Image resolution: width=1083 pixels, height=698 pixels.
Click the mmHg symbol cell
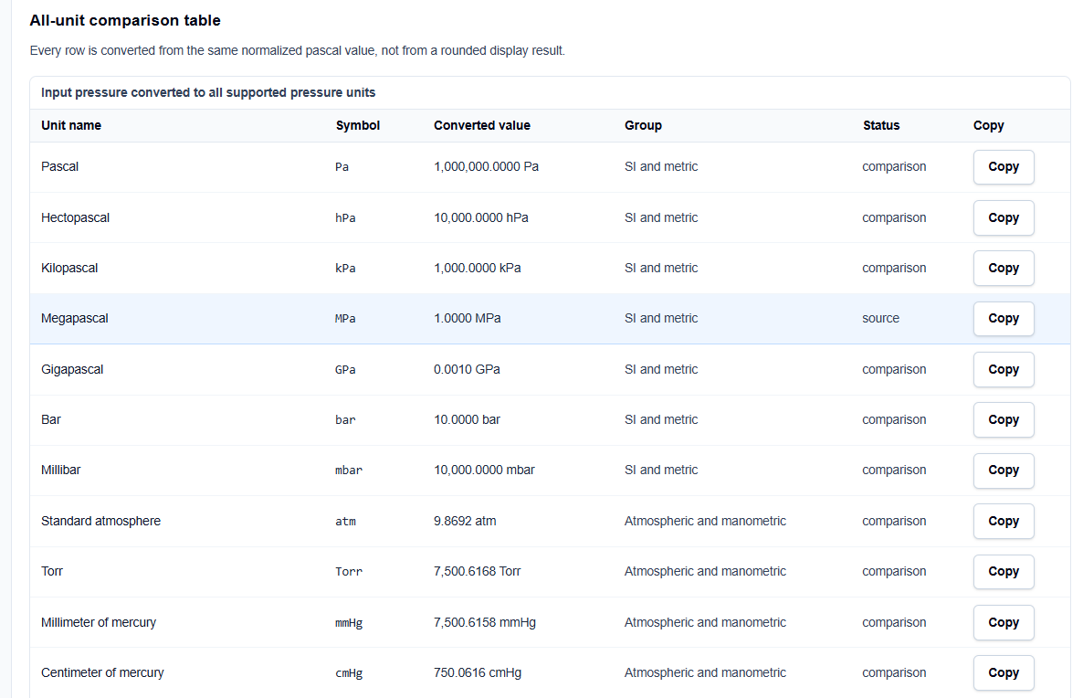(x=349, y=623)
